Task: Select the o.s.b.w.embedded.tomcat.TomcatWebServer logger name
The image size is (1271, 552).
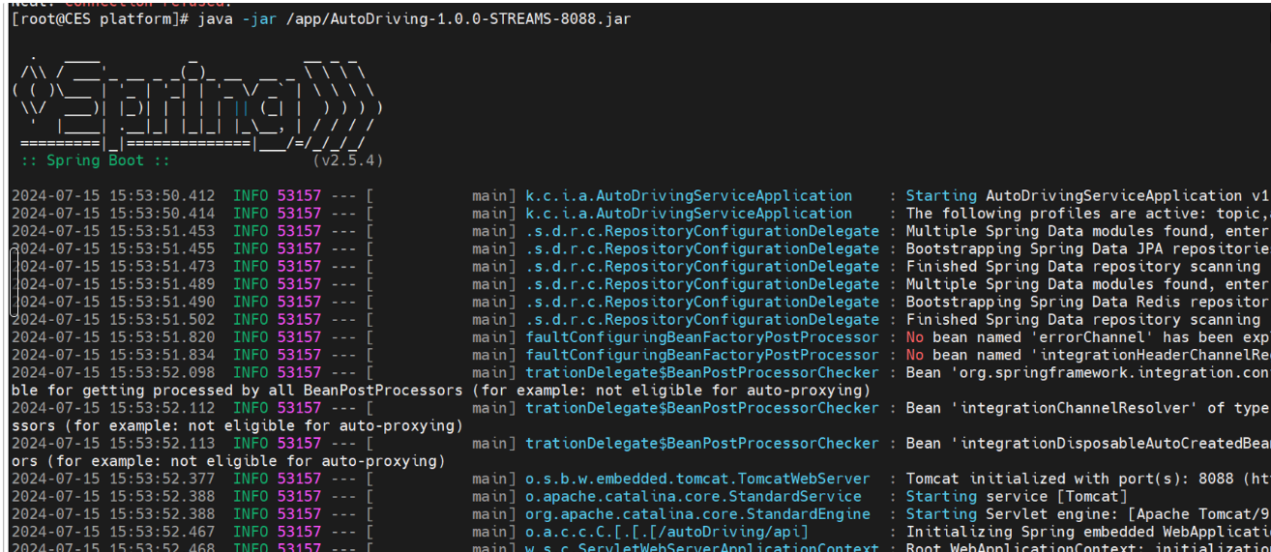Action: point(697,479)
